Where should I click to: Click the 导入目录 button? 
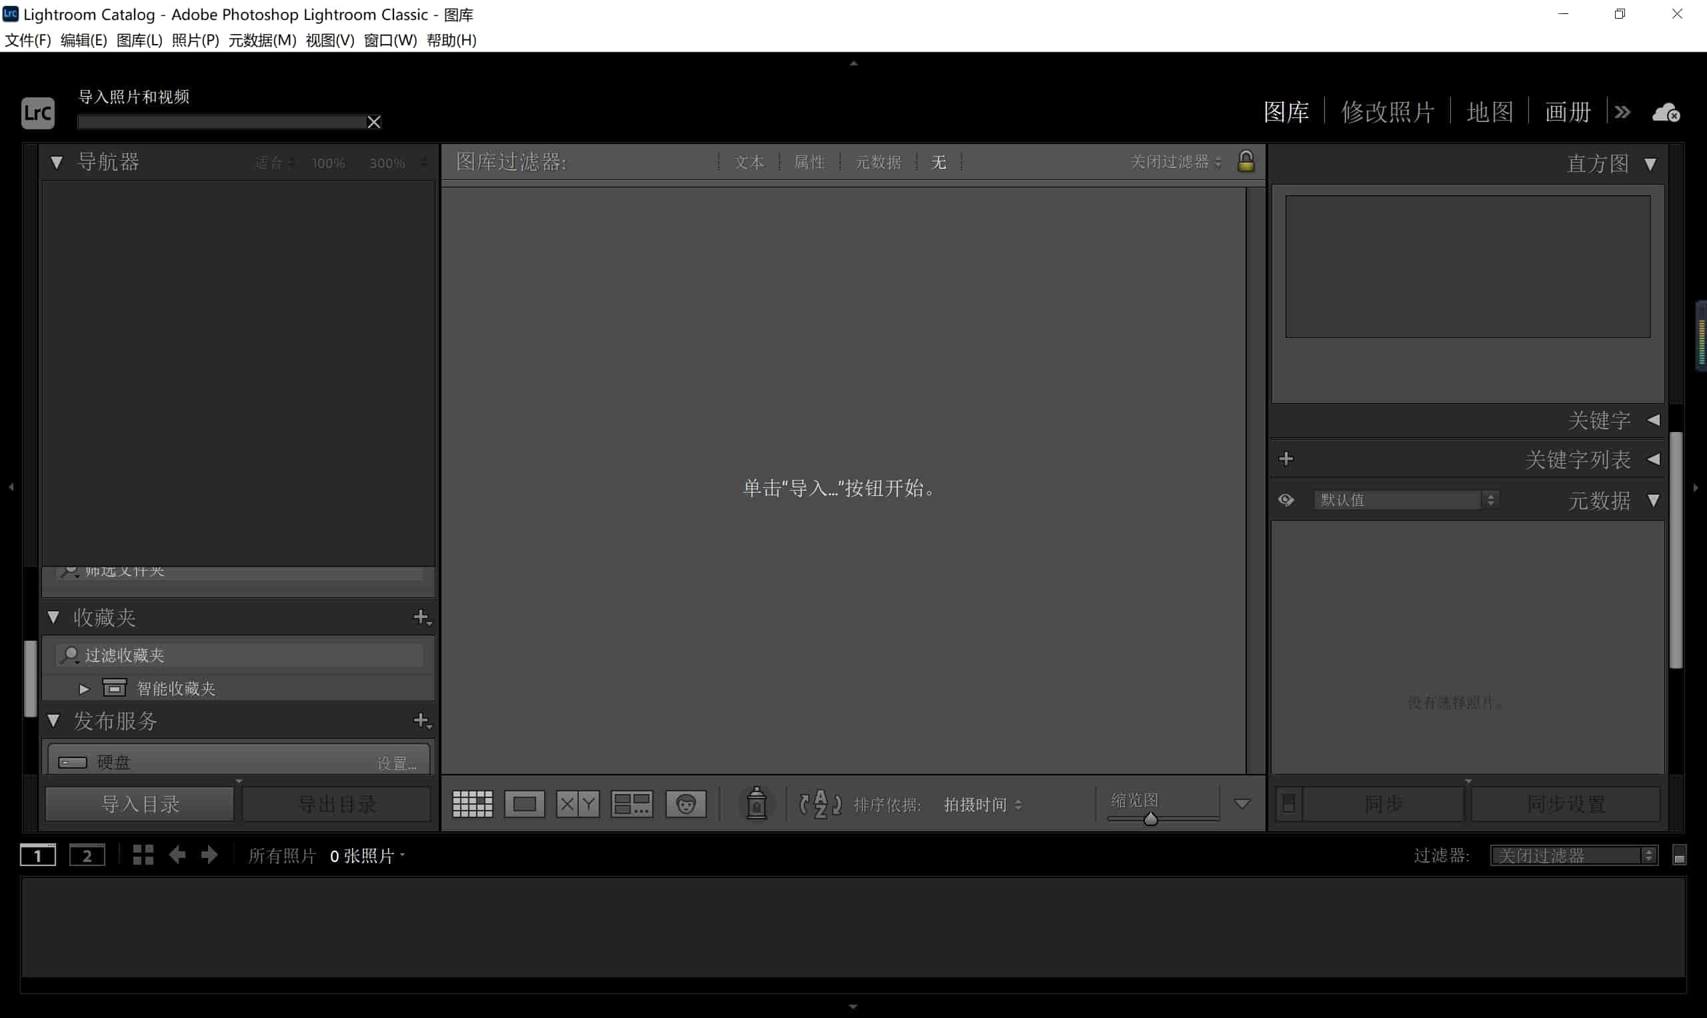coord(139,803)
